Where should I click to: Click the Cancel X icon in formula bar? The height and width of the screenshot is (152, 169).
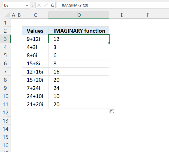39,5
